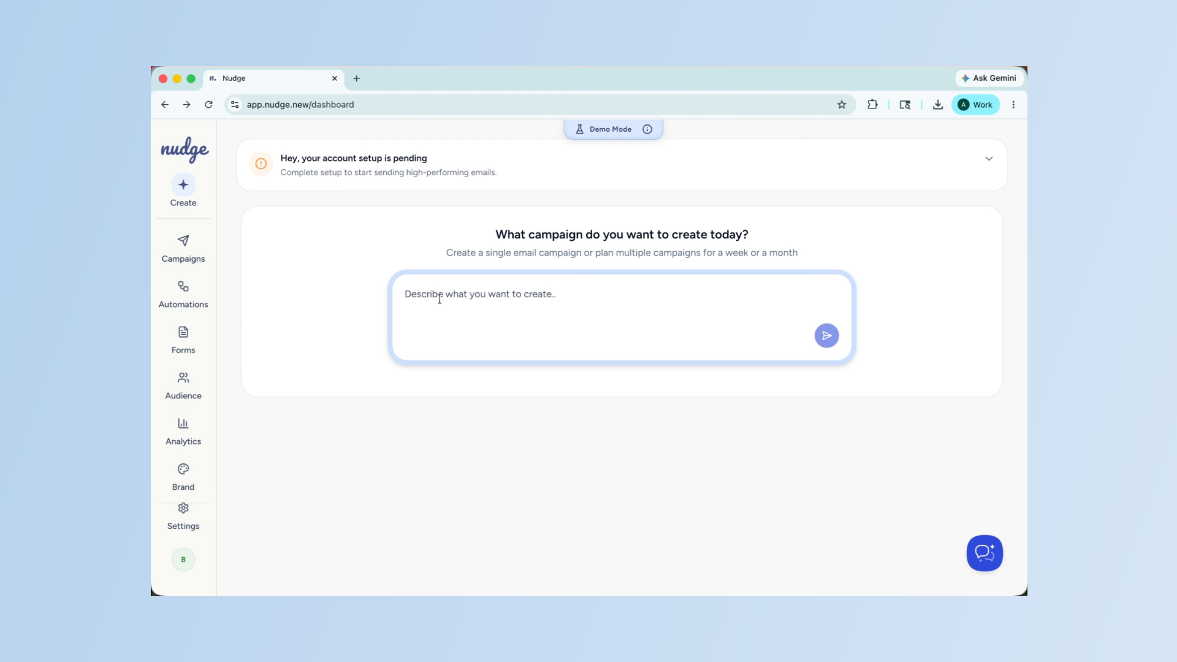Focus the campaign description text field

(x=622, y=318)
